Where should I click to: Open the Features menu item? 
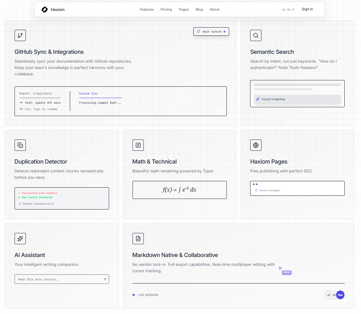(147, 10)
